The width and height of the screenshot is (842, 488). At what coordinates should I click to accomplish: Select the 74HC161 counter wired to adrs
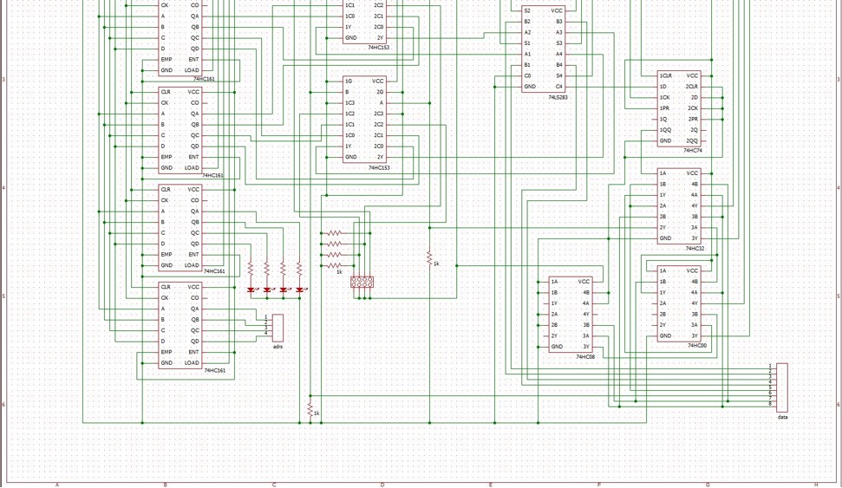pyautogui.click(x=179, y=324)
